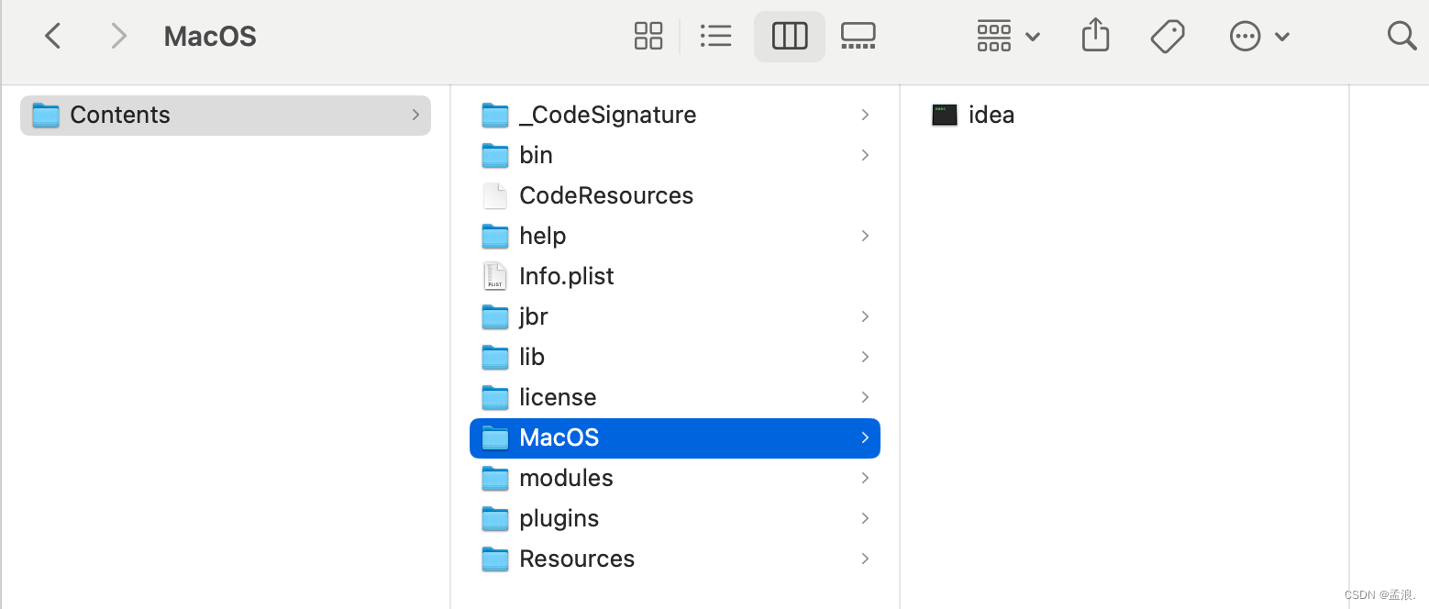The image size is (1429, 609).
Task: Click the MacOS folder icon
Action: coord(495,437)
